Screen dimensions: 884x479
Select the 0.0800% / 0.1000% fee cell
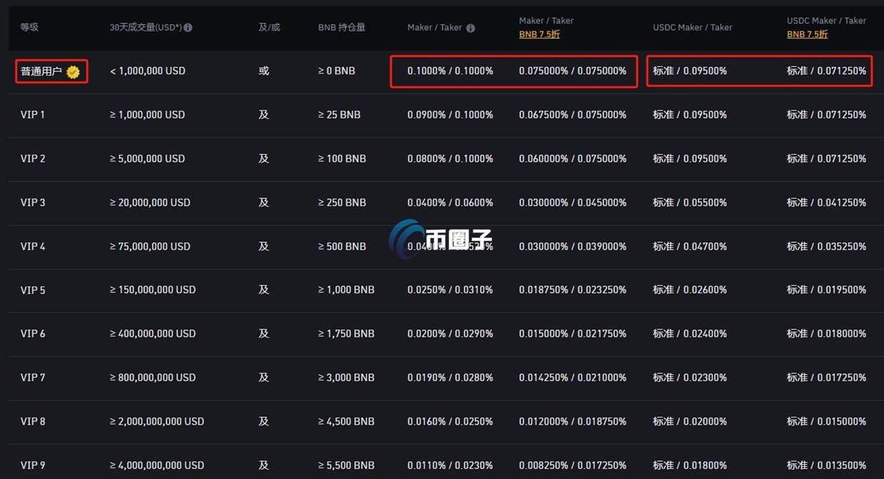450,158
